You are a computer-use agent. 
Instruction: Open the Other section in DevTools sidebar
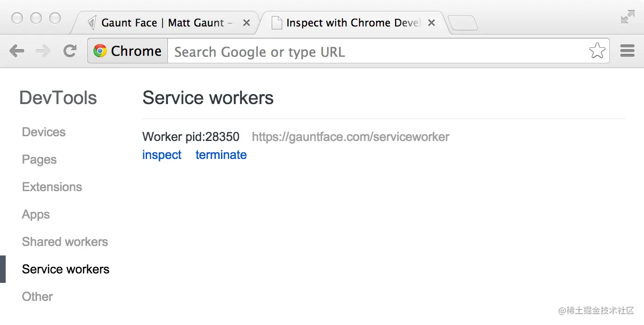(x=37, y=297)
